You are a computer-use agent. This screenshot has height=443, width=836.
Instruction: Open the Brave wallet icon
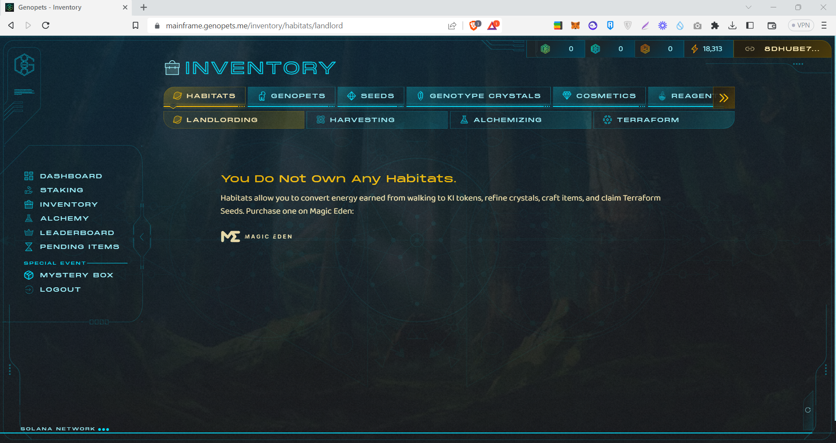click(x=771, y=26)
